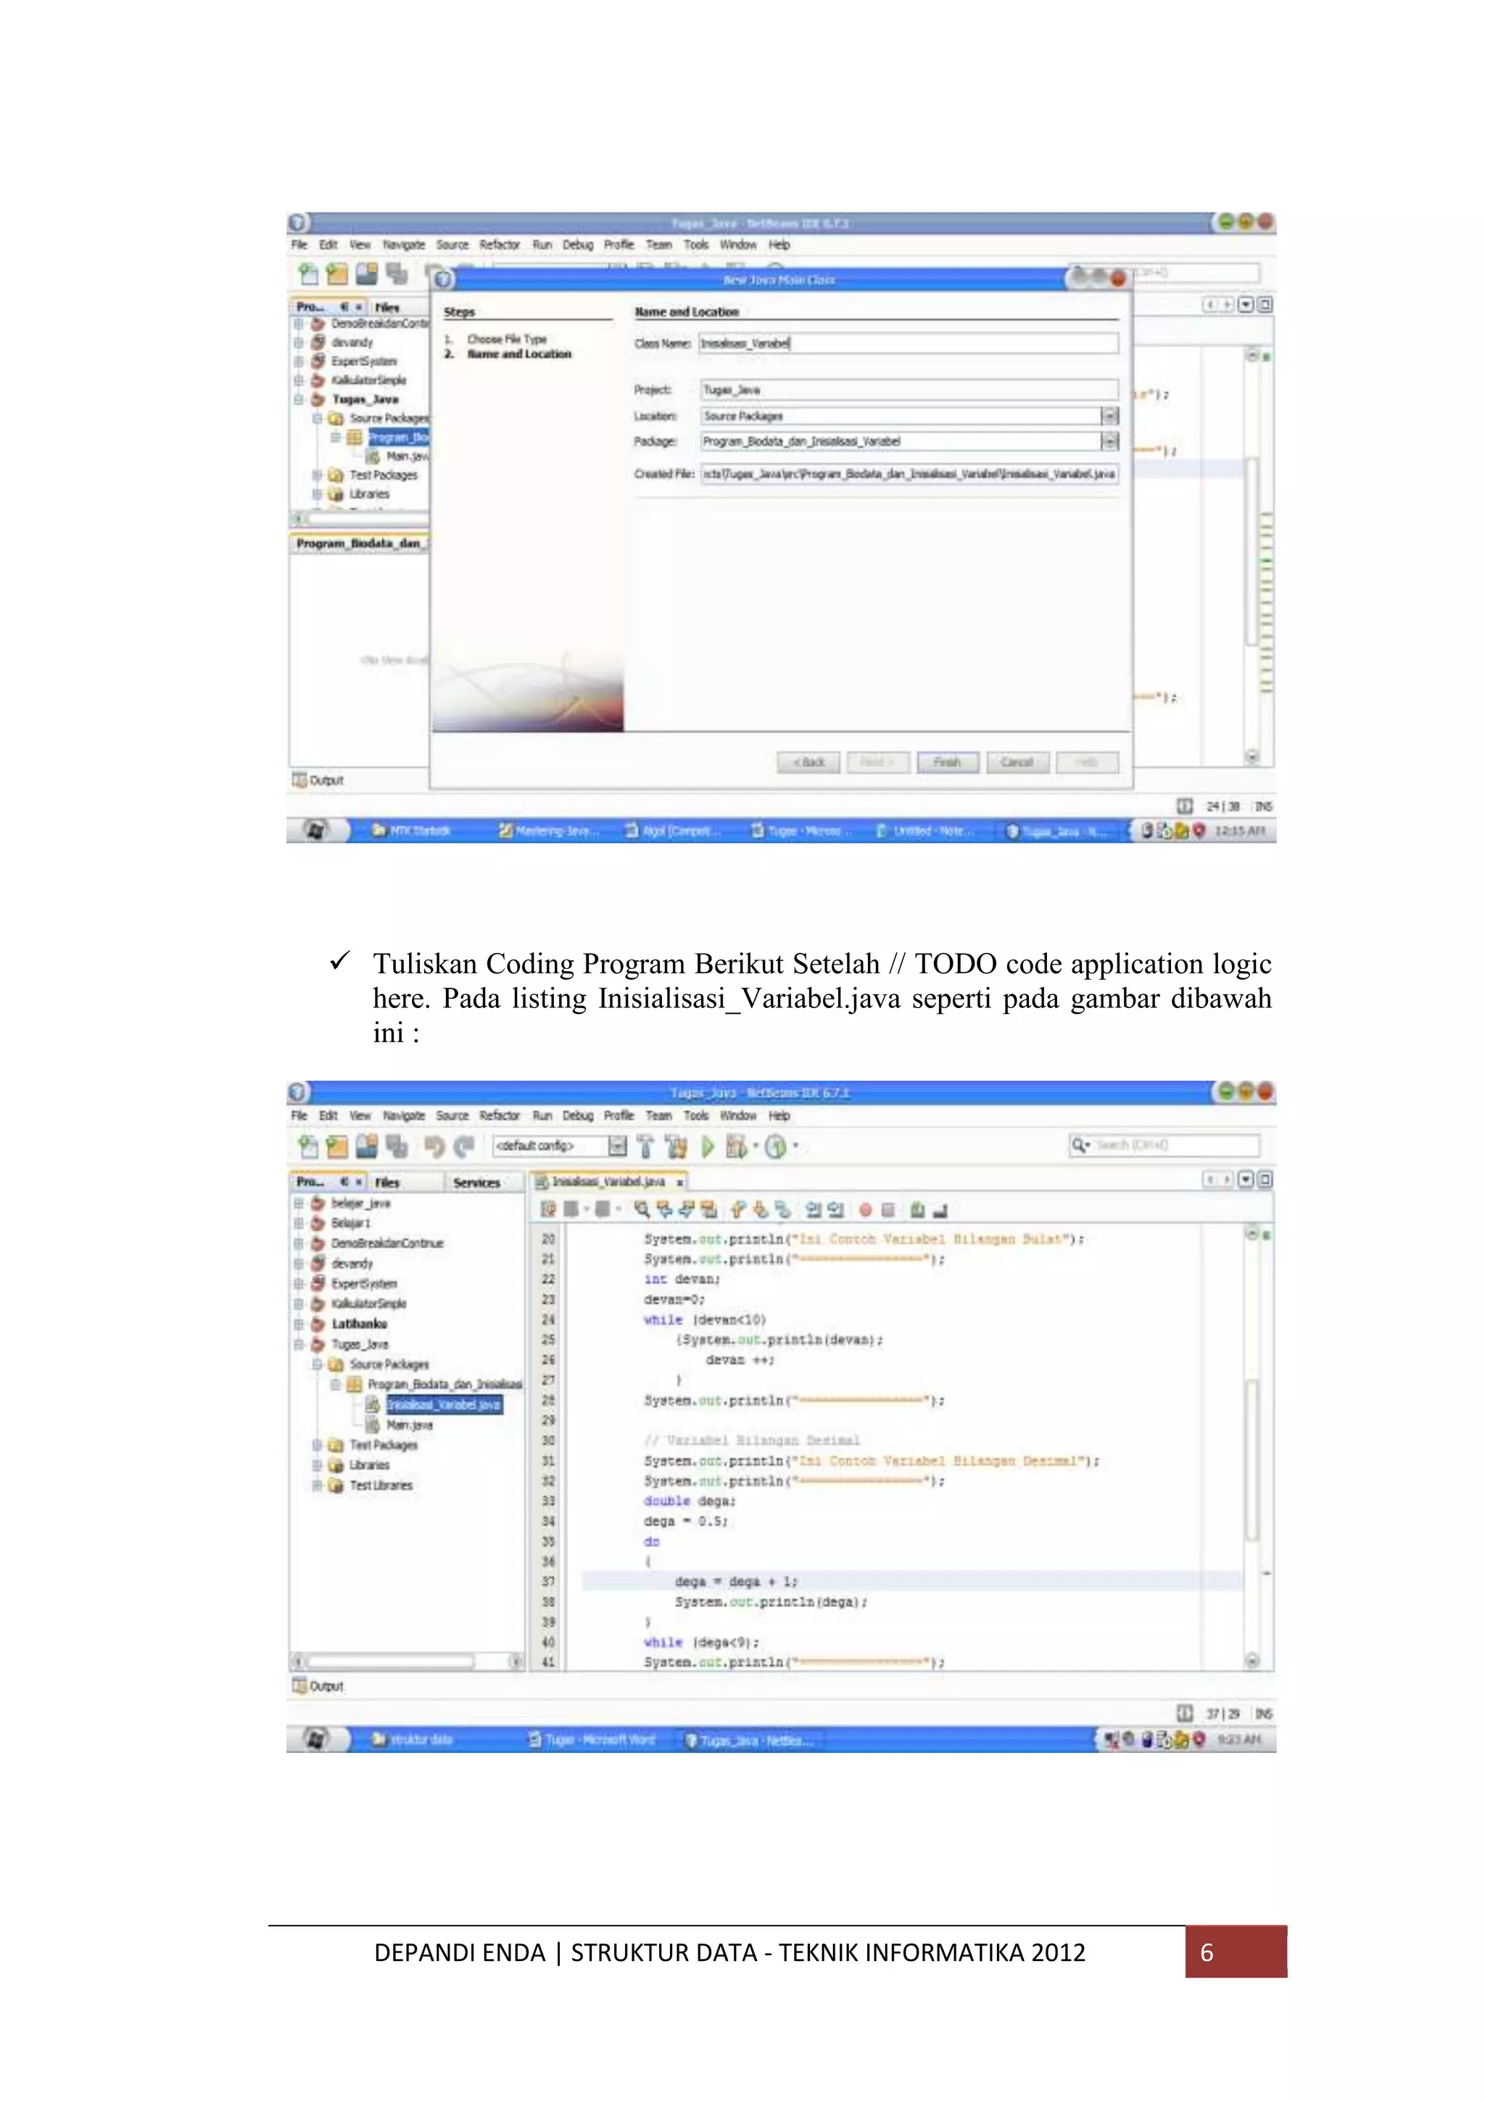
Task: Select the DemoBreakdanContinue project in code editor window
Action: click(387, 1244)
